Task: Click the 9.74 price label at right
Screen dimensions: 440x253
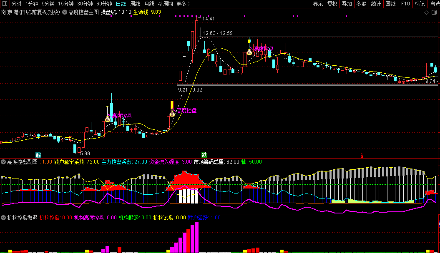Action: coord(430,81)
